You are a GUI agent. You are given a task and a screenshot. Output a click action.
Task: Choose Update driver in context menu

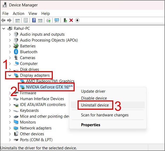(x=108, y=91)
